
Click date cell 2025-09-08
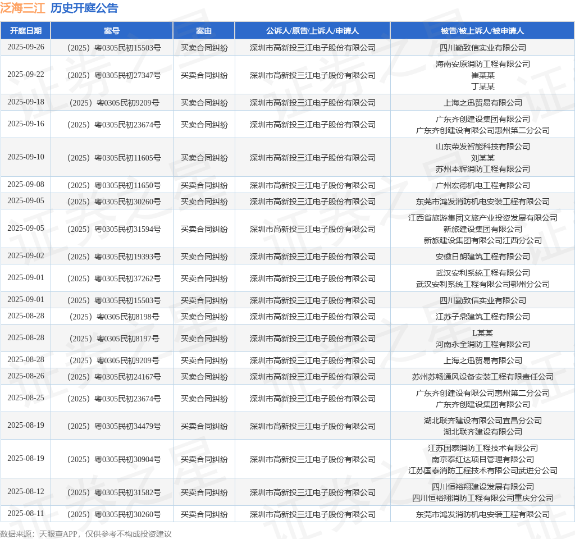point(26,184)
